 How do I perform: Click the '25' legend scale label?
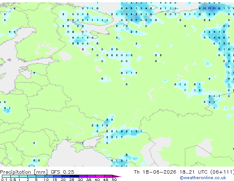tap(72, 180)
